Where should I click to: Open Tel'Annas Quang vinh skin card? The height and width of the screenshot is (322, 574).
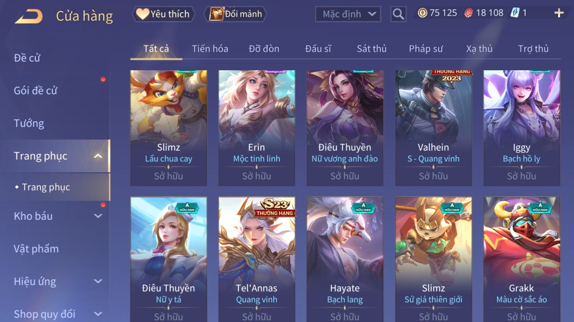[x=257, y=259]
